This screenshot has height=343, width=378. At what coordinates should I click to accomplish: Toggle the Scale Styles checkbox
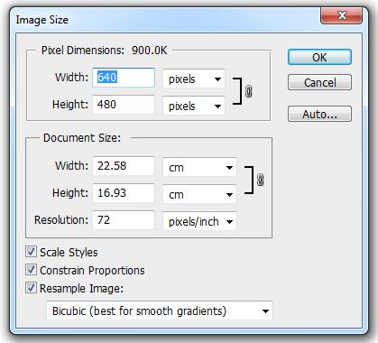31,252
